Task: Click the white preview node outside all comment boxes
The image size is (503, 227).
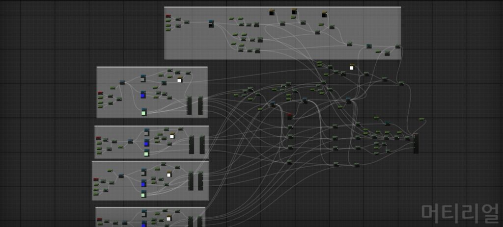Action: (x=352, y=67)
